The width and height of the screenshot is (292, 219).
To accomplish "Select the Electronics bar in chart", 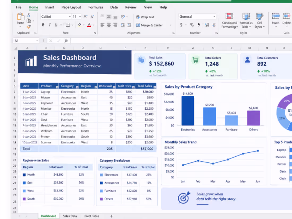I will (188, 111).
